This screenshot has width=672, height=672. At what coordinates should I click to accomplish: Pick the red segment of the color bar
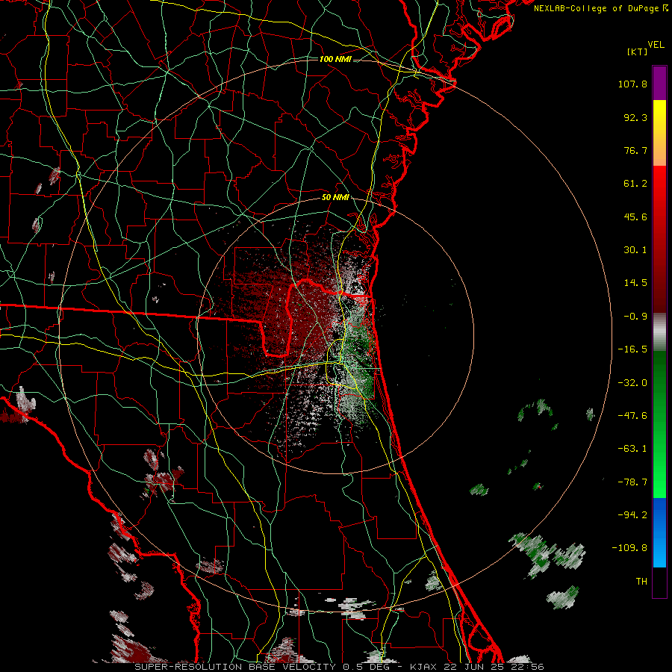point(659,239)
